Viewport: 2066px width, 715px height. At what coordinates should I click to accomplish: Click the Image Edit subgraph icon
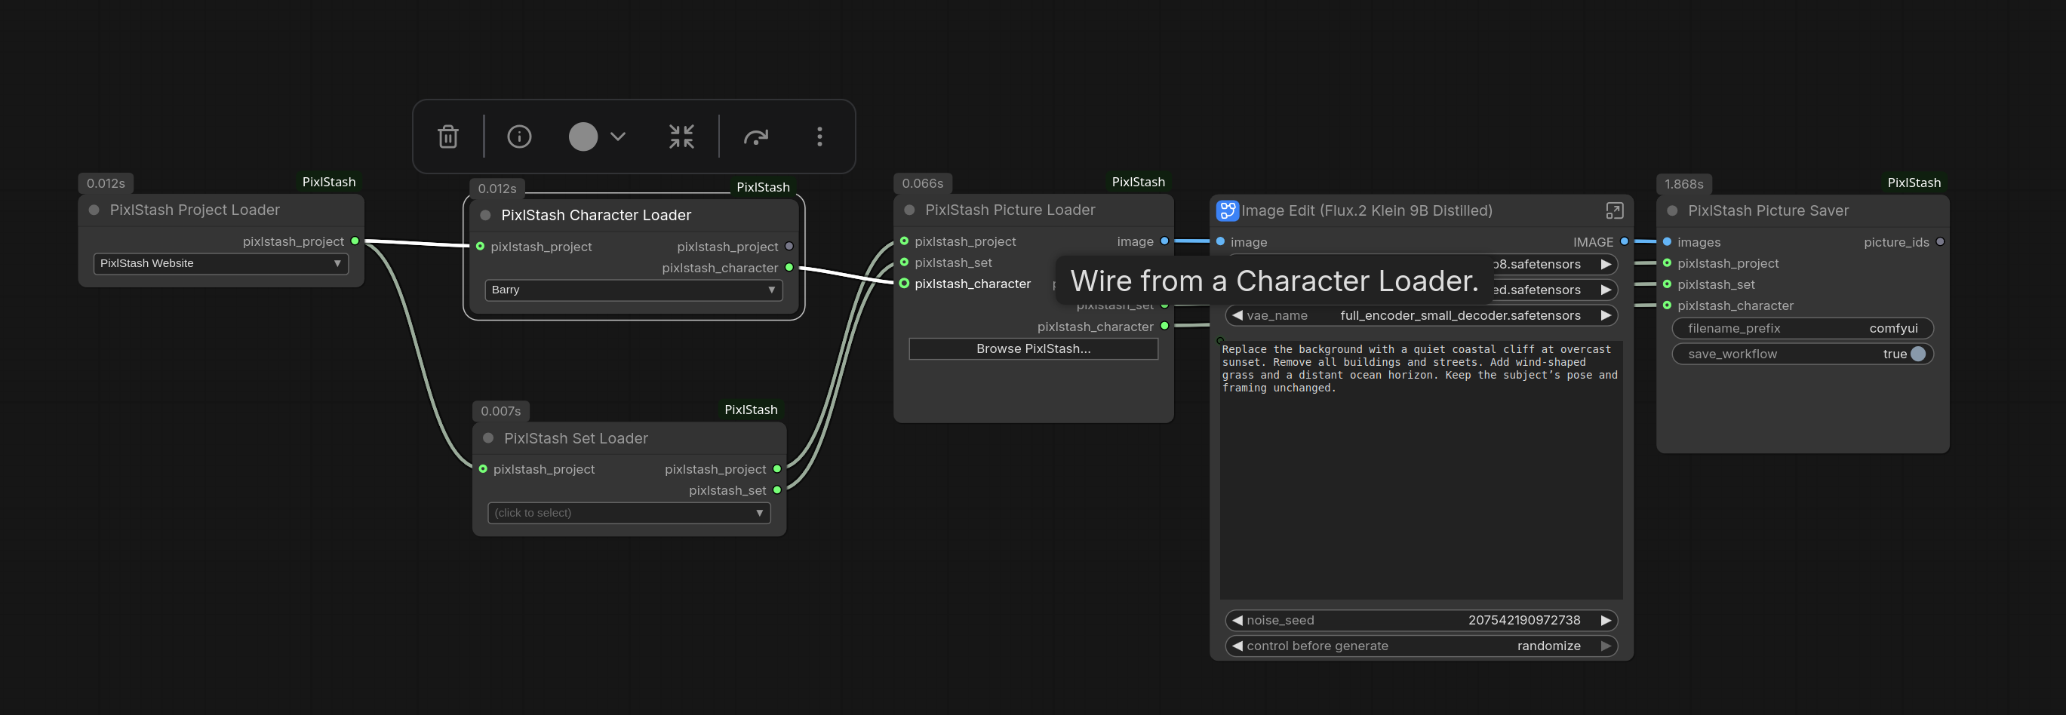1227,211
